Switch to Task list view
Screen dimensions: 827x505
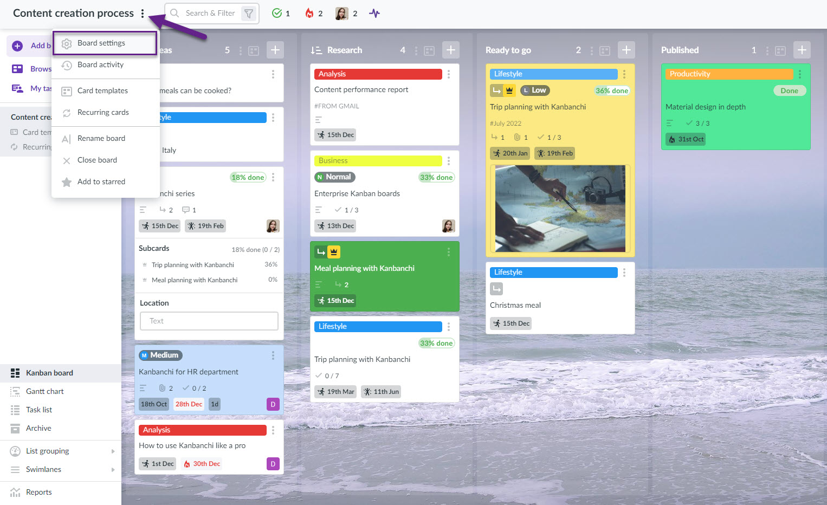point(61,410)
